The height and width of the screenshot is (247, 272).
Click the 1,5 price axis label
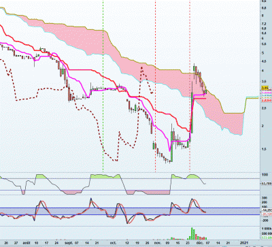tap(264, 149)
